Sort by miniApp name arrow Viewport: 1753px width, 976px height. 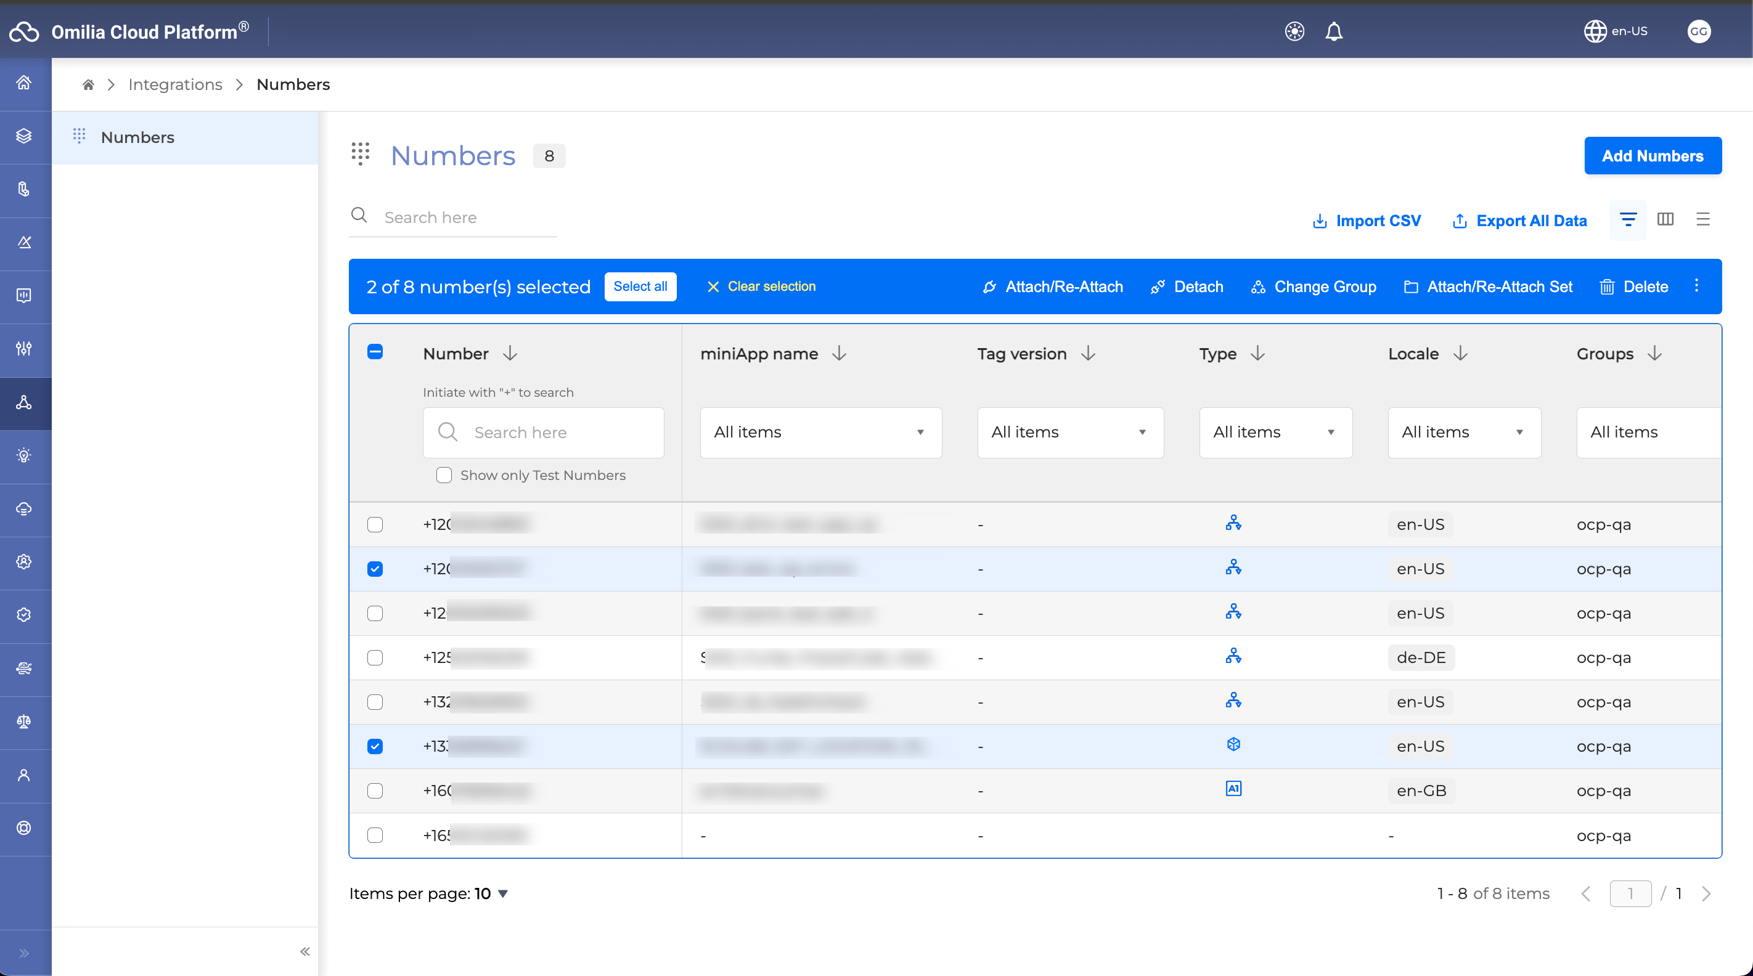[839, 353]
